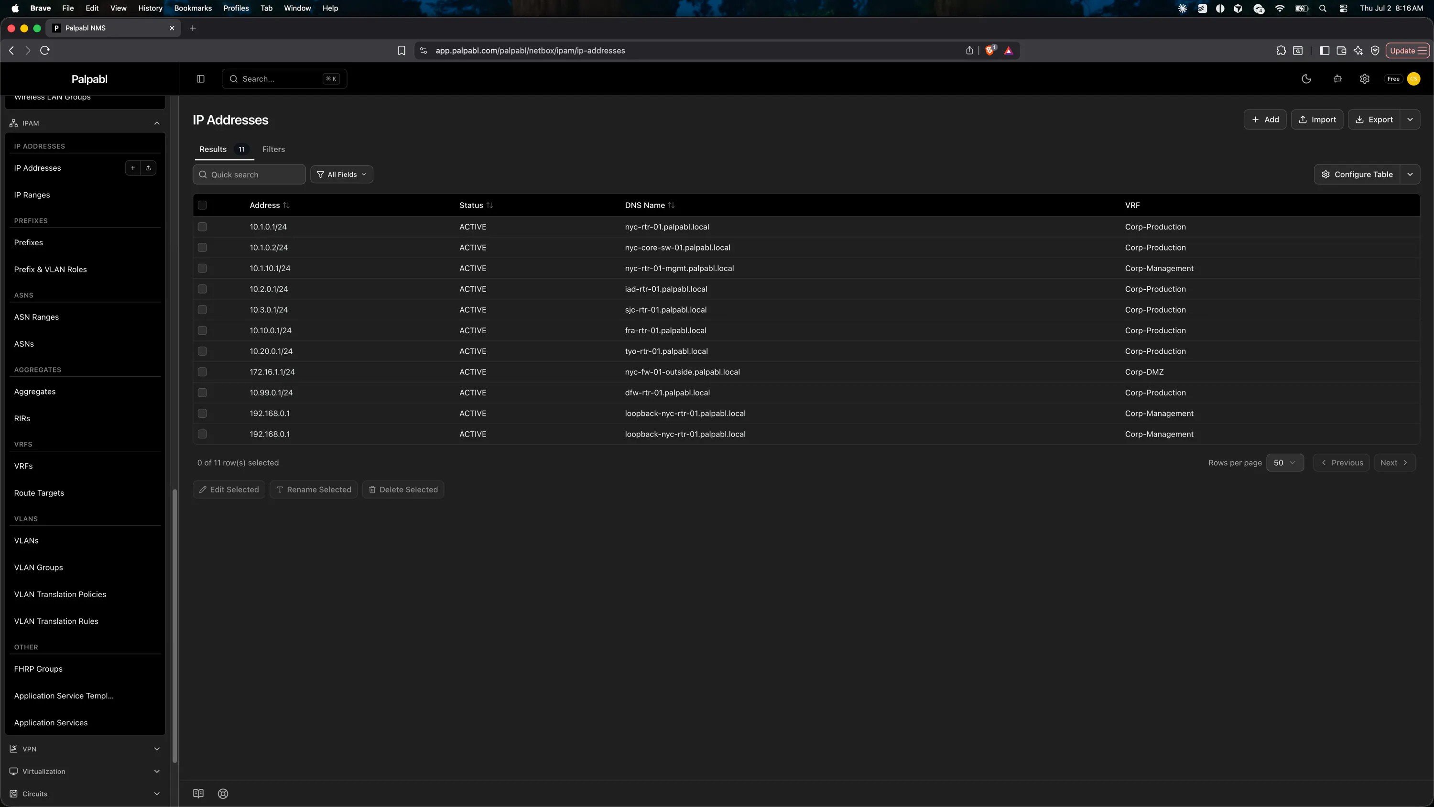The height and width of the screenshot is (807, 1434).
Task: Sort by Address column arrows
Action: [286, 205]
